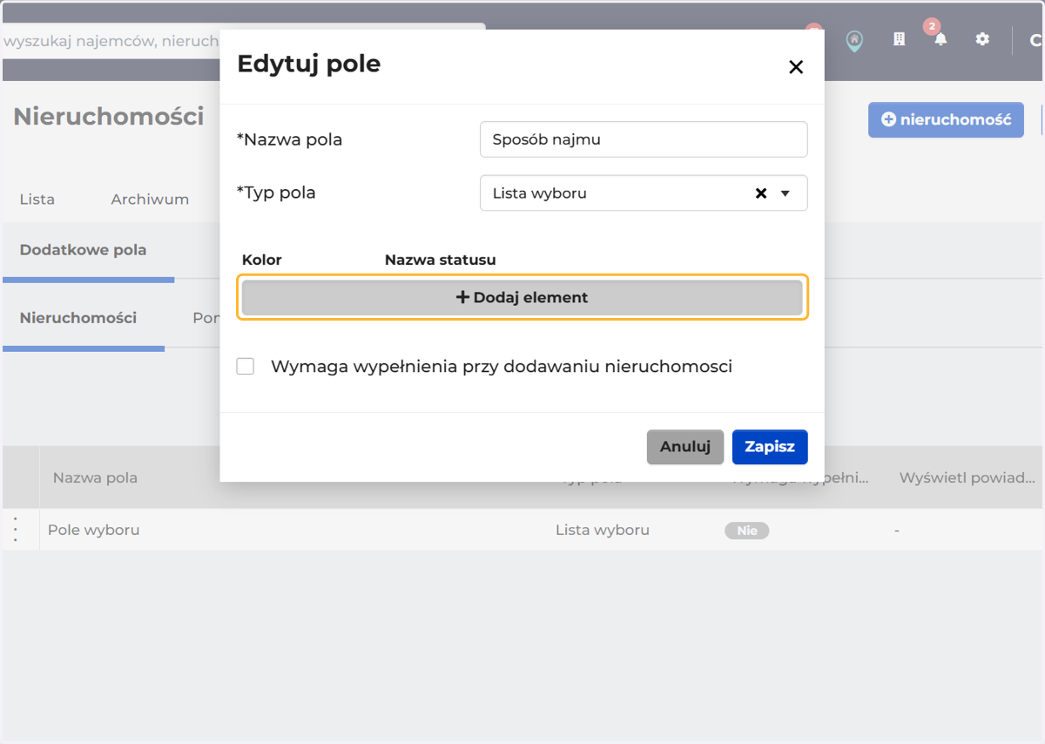The width and height of the screenshot is (1045, 744).
Task: Select the Nieruchomości sub-tab
Action: [78, 318]
